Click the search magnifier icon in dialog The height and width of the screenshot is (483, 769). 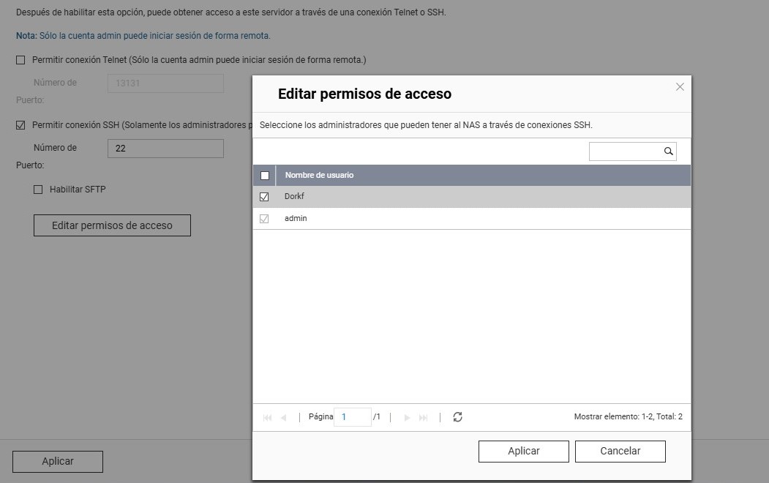point(668,151)
